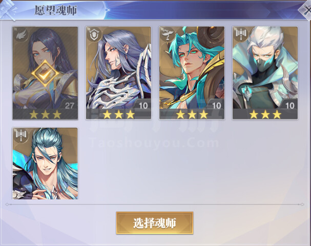Click the tower class icon on the bottom-row card
Image resolution: width=311 pixels, height=246 pixels.
[20, 136]
